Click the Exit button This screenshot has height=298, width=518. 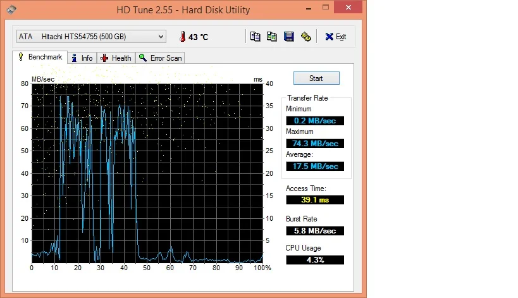[x=336, y=37]
